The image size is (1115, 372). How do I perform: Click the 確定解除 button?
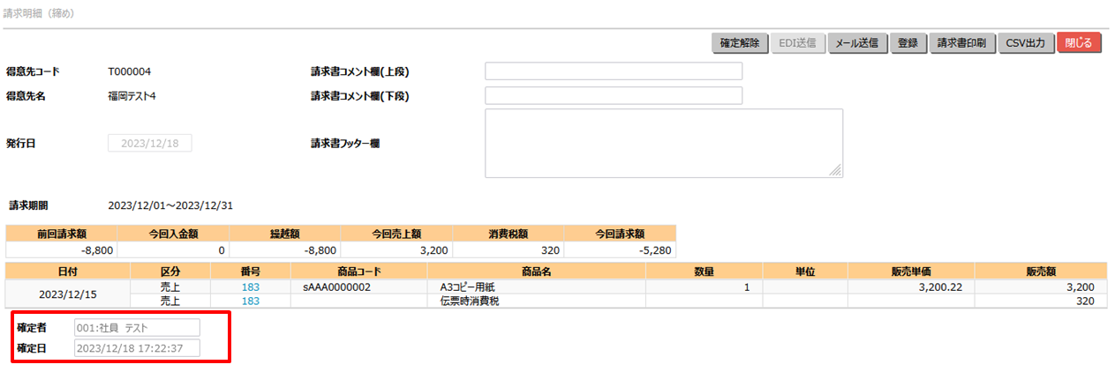tap(740, 42)
